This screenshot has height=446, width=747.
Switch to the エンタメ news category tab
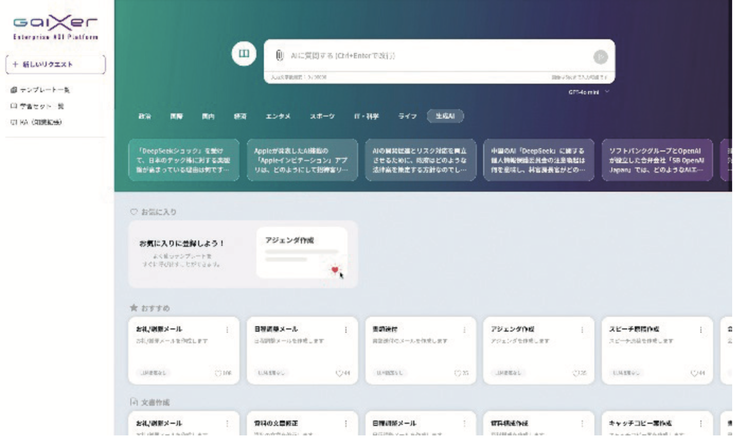point(278,117)
